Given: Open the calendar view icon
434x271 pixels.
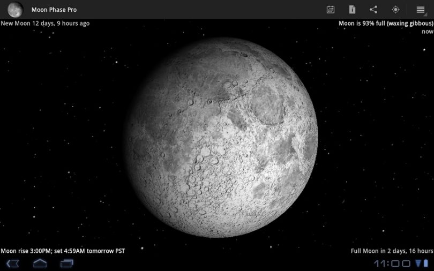Looking at the screenshot, I should [x=331, y=10].
